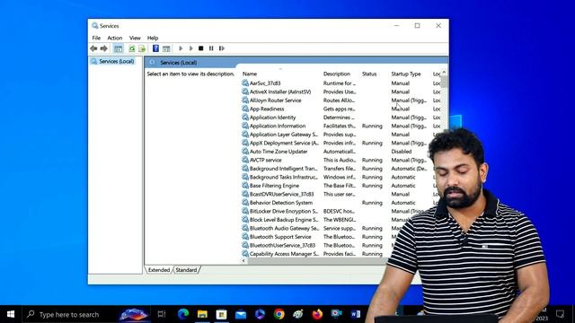The image size is (575, 323).
Task: Launch Firefox from the taskbar
Action: click(x=317, y=314)
